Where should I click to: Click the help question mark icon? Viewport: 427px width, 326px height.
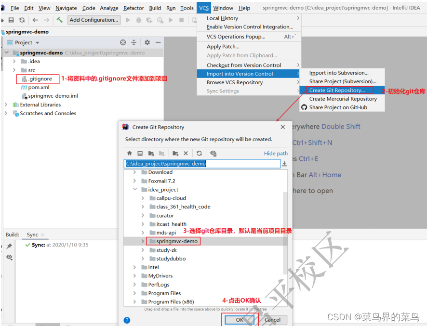(127, 320)
